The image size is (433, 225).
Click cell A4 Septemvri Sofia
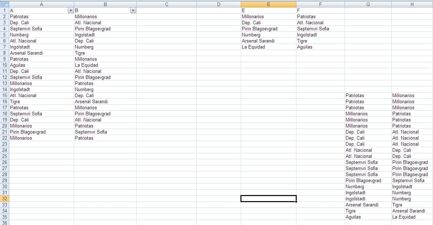(42, 29)
